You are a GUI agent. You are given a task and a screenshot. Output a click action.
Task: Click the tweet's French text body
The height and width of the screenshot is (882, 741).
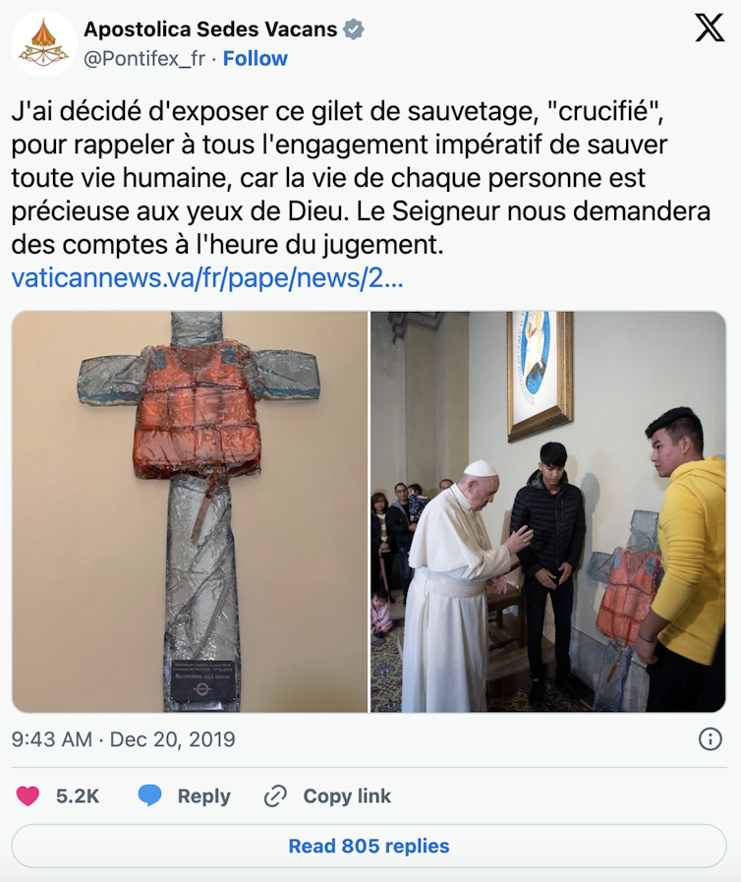tap(361, 178)
